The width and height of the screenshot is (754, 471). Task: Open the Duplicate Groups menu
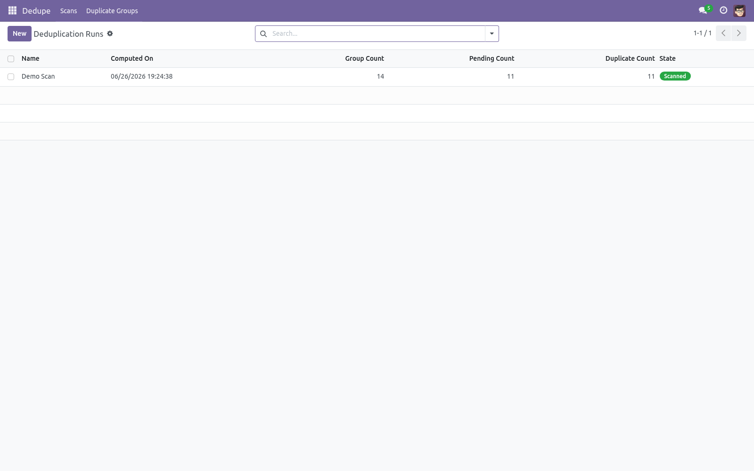coord(112,10)
